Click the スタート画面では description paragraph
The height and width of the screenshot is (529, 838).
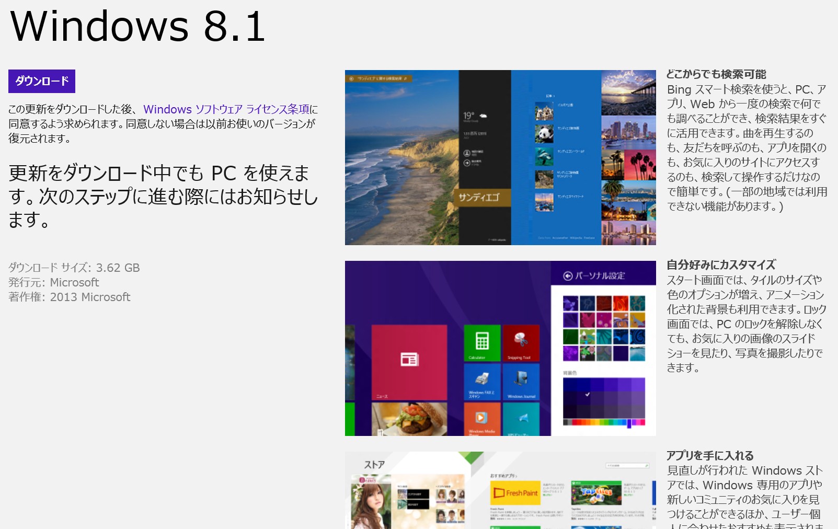pos(747,324)
